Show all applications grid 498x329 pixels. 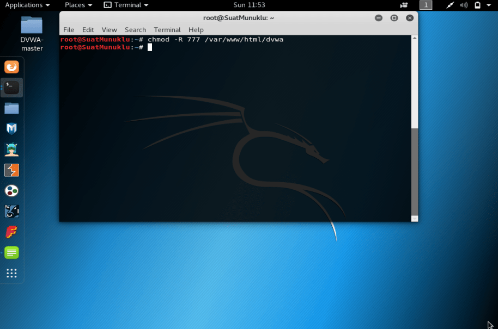[x=12, y=273]
